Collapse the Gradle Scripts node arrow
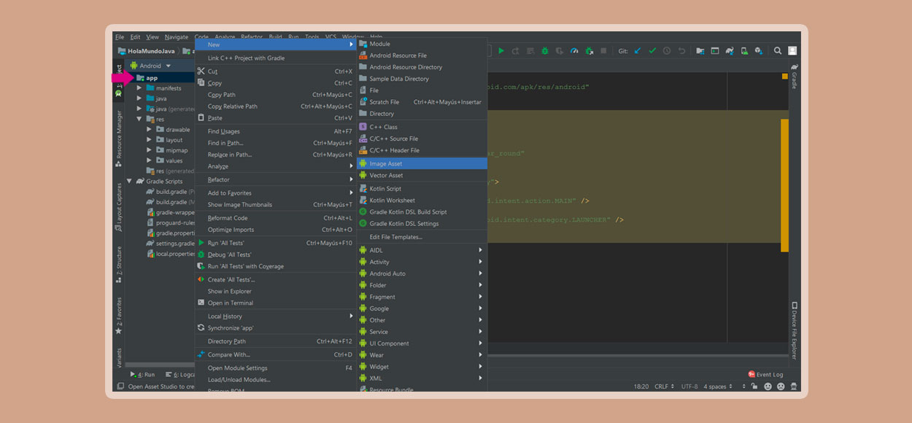The width and height of the screenshot is (912, 423). pos(130,181)
